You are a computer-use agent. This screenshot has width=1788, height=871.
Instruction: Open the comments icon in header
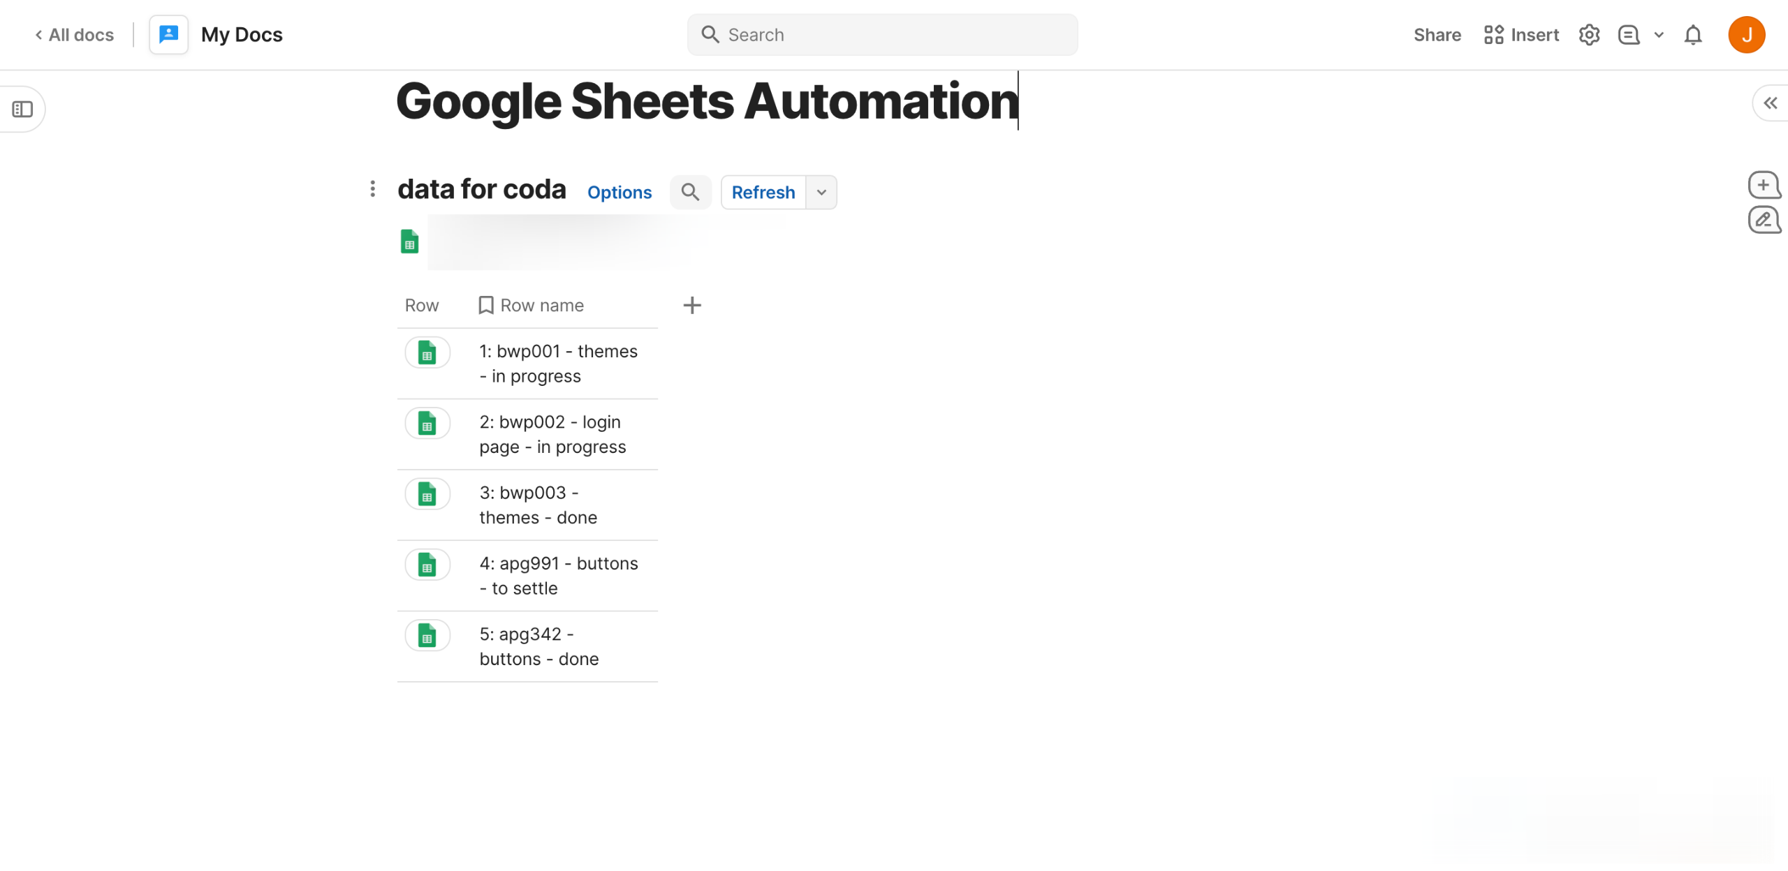coord(1628,35)
